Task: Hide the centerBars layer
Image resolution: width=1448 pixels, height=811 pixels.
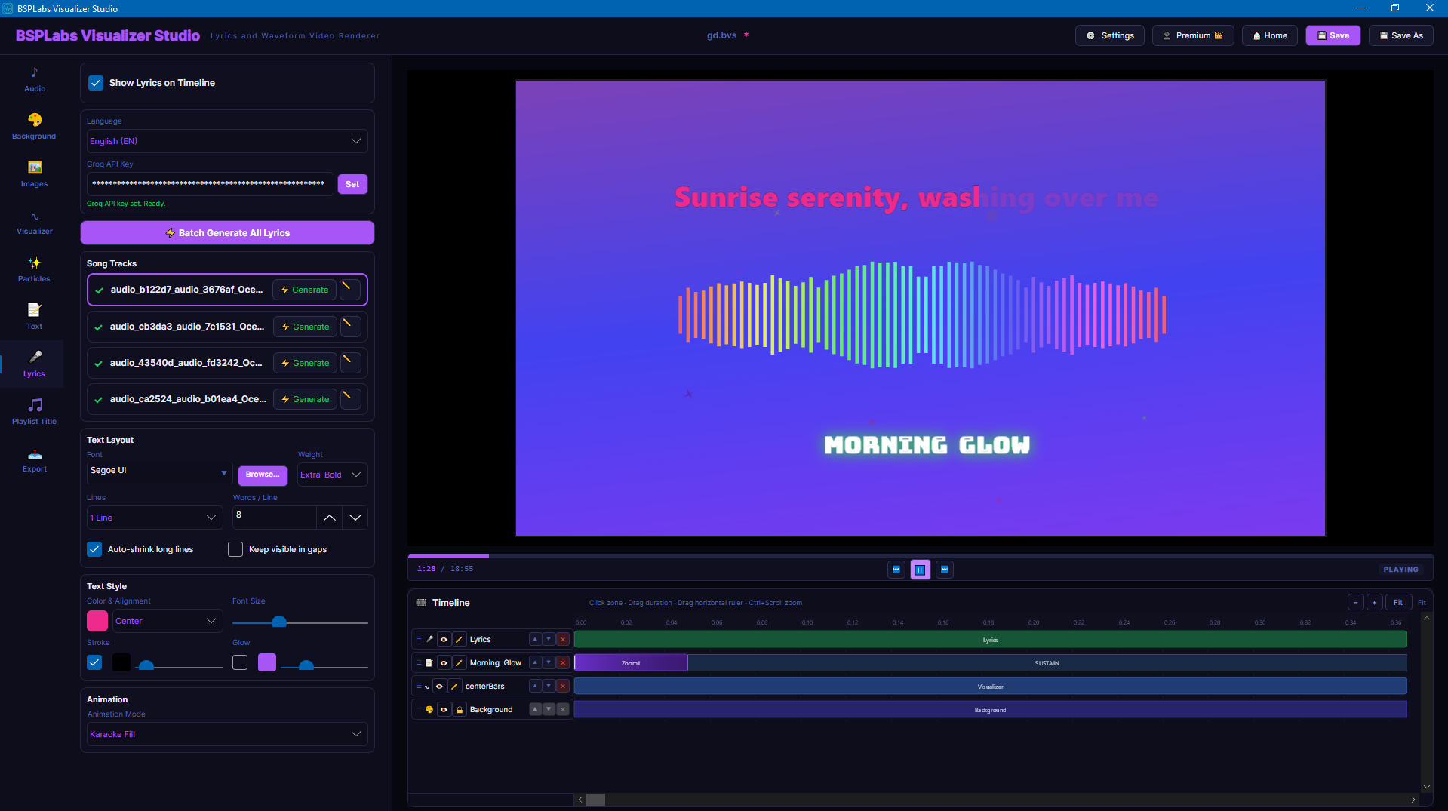Action: [x=439, y=686]
